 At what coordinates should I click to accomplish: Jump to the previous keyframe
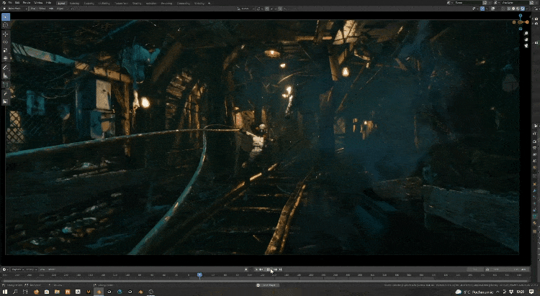tap(261, 269)
